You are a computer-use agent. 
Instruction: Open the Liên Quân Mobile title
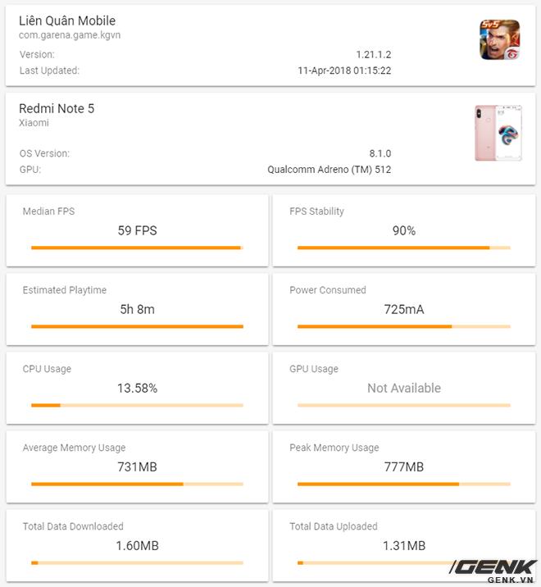pyautogui.click(x=67, y=21)
